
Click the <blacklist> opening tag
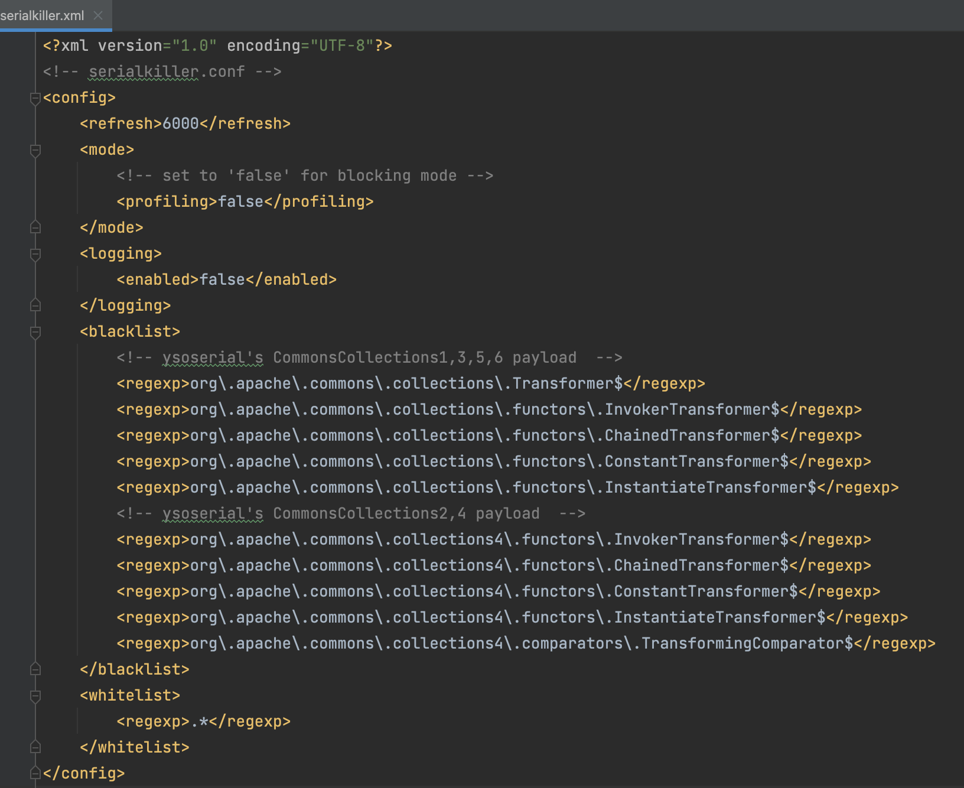[x=130, y=331]
